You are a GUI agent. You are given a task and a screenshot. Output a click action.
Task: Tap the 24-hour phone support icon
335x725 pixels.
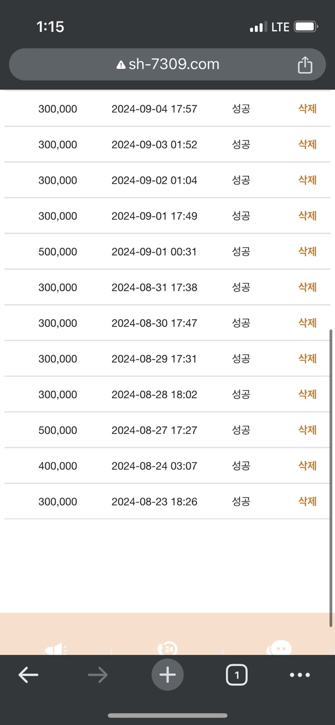pos(168,649)
